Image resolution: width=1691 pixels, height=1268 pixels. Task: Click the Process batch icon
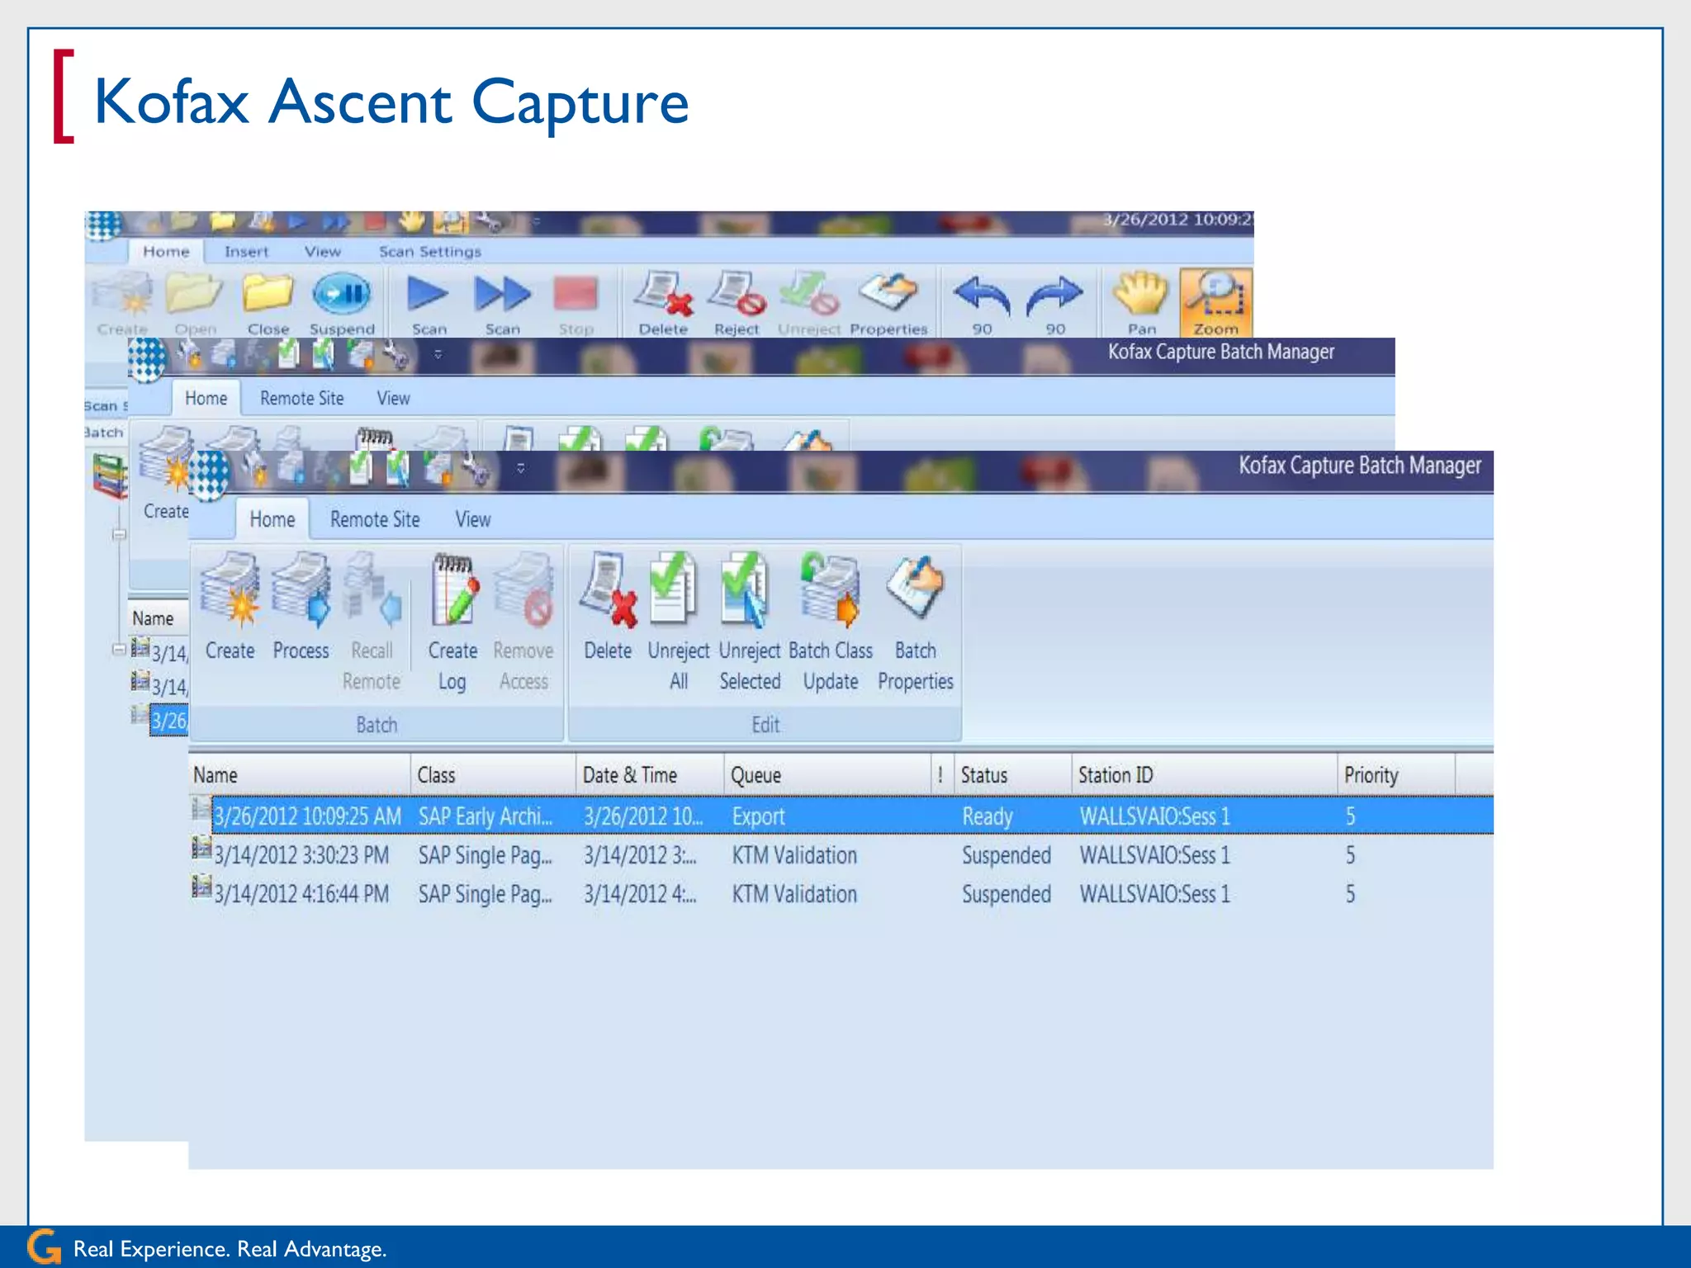point(301,607)
